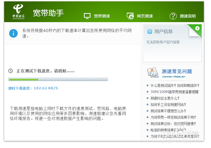
Task: Click the clock icon beside testing status
Action: point(11,71)
